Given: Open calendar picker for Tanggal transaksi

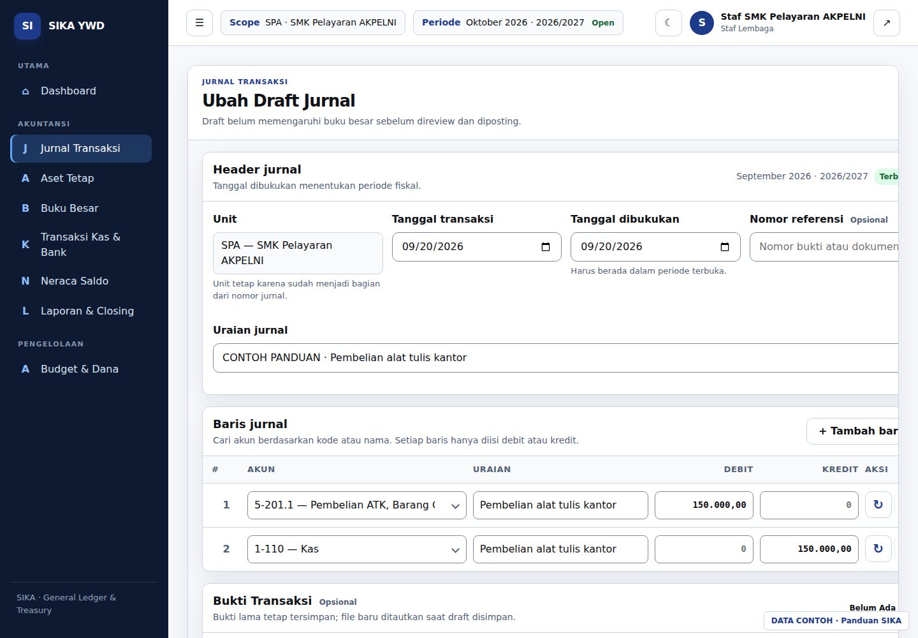Looking at the screenshot, I should pos(546,247).
